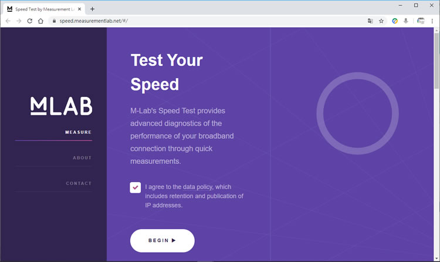Viewport: 440px width, 262px height.
Task: Reload the page with refresh icon
Action: point(29,21)
